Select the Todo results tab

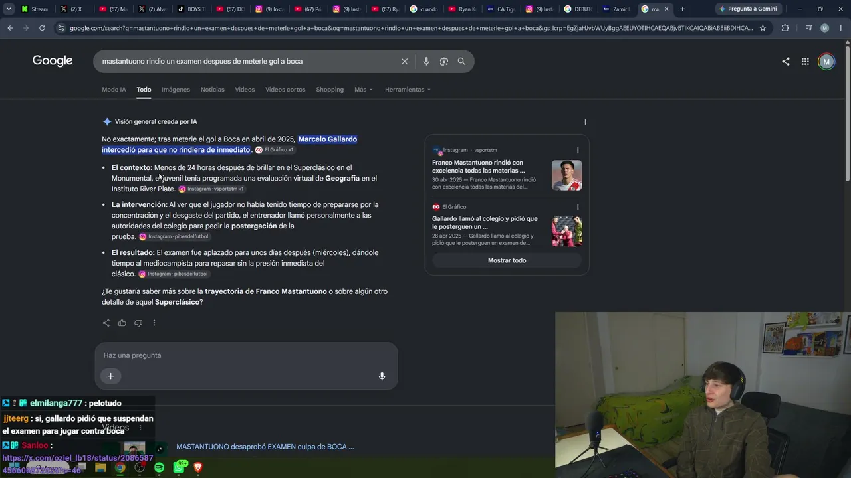[144, 90]
